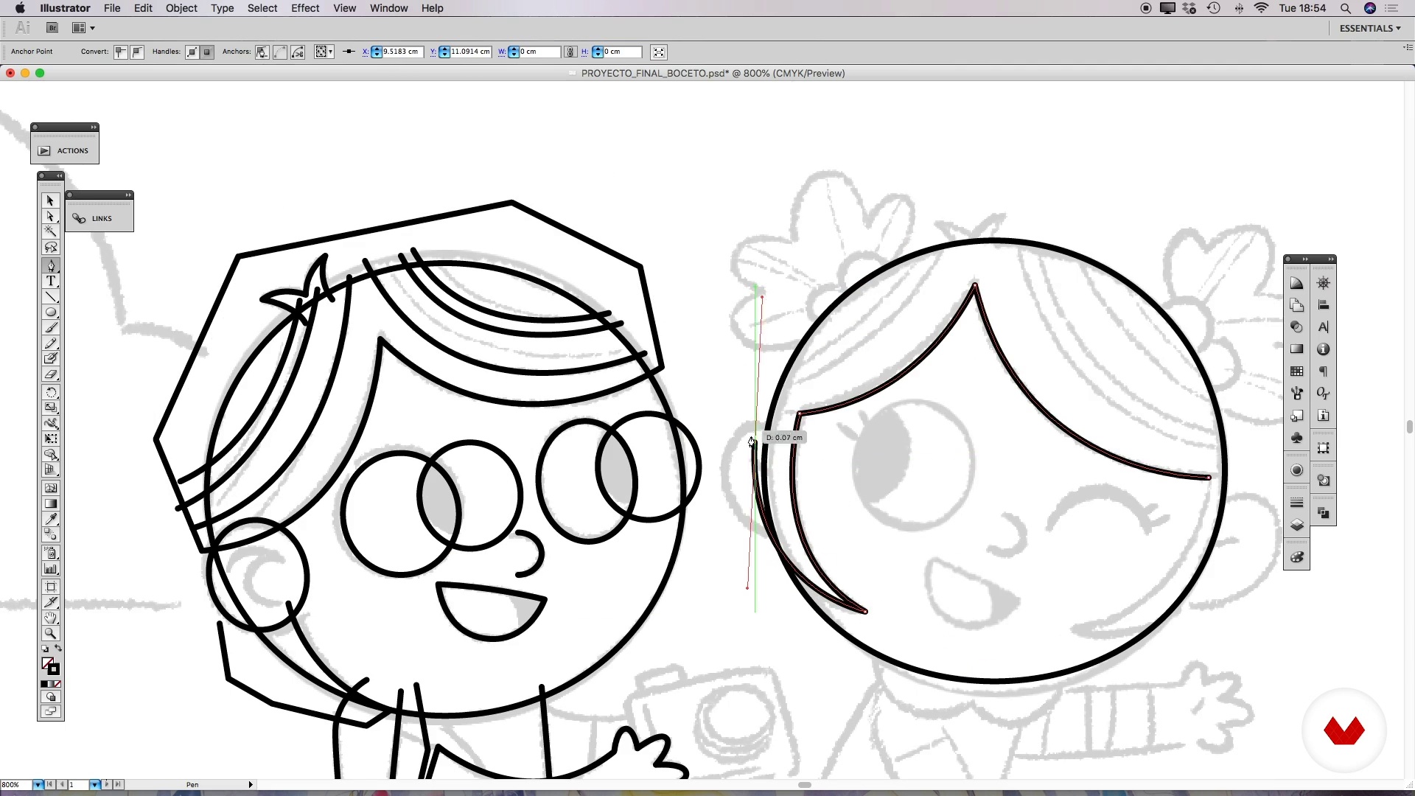
Task: Select the Artboard tool
Action: tap(50, 587)
